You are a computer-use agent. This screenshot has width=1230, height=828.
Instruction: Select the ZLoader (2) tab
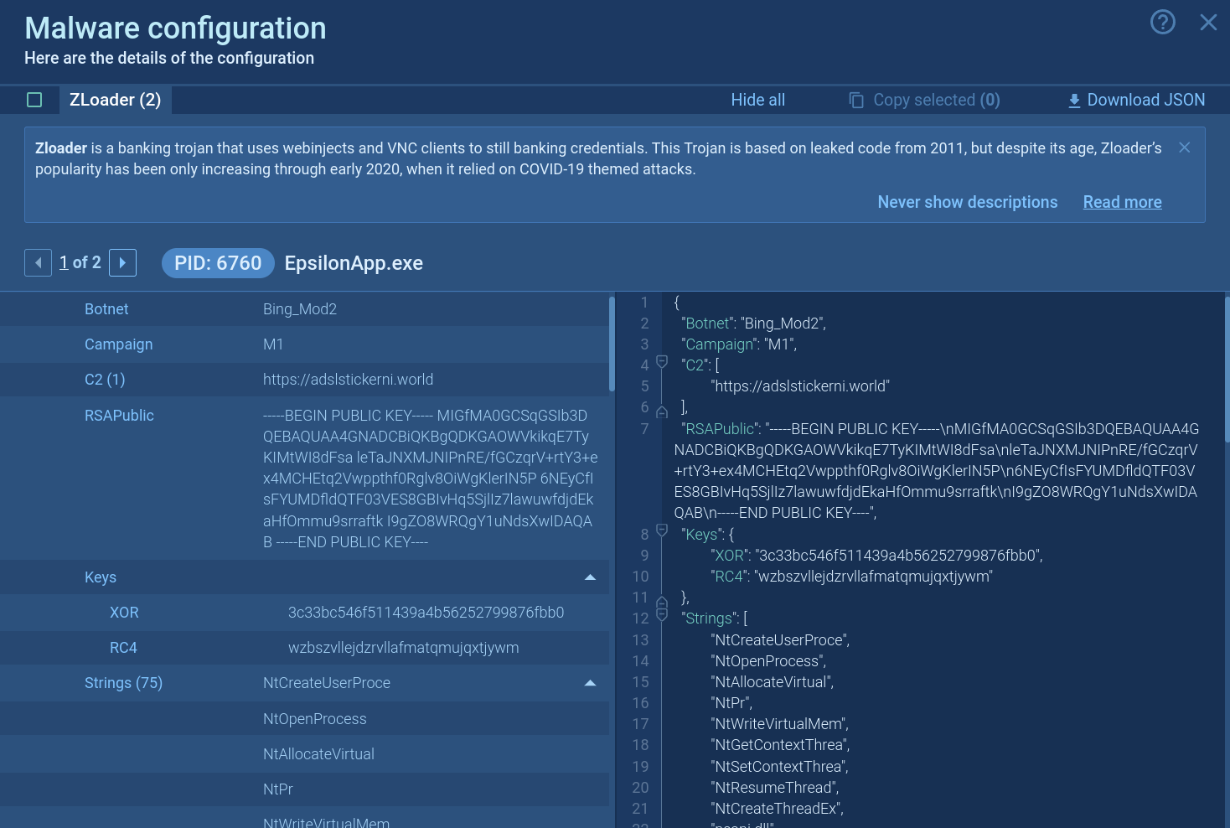(115, 100)
